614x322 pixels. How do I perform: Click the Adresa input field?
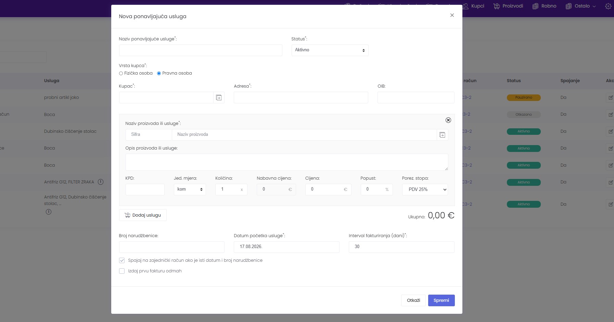click(301, 98)
